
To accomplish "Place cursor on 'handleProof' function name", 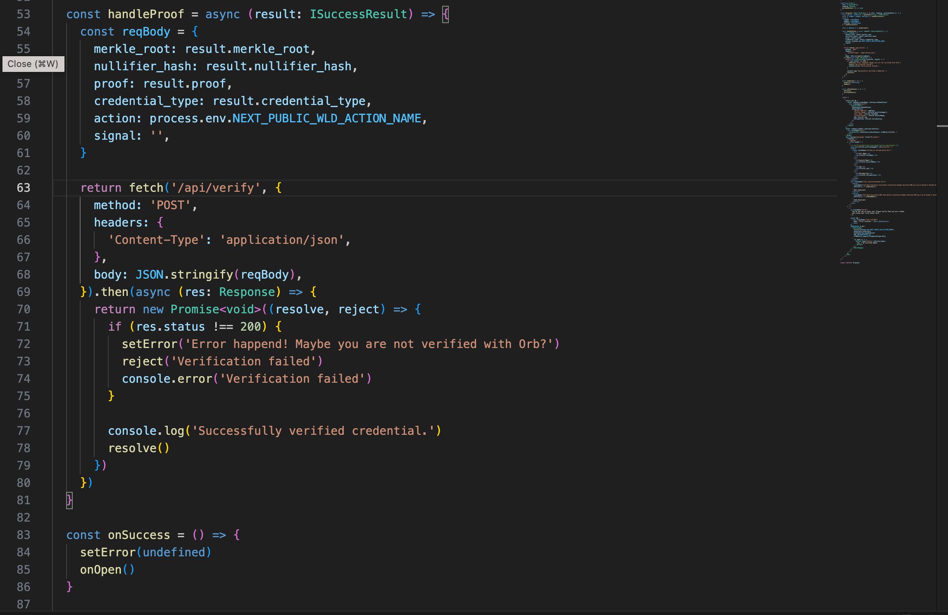I will coord(146,14).
